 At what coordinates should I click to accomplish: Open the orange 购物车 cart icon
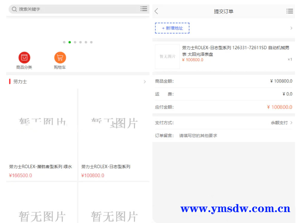pos(60,58)
